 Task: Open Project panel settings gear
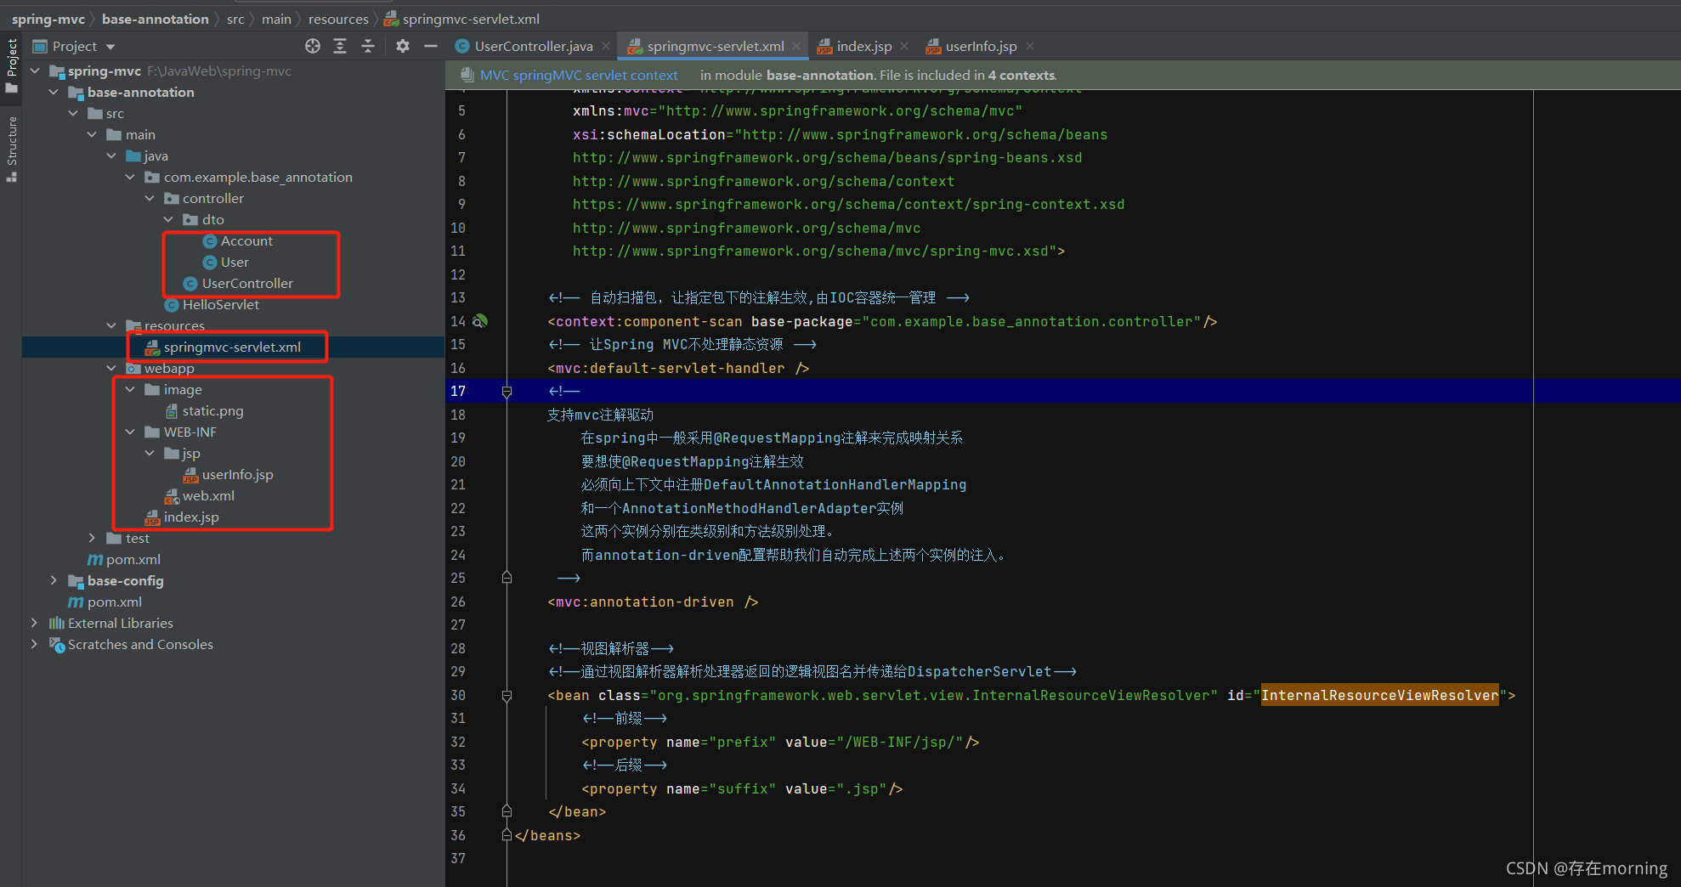(403, 46)
